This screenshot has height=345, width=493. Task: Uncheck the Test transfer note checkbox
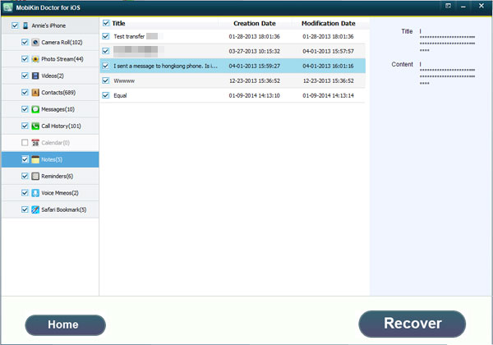(x=106, y=36)
